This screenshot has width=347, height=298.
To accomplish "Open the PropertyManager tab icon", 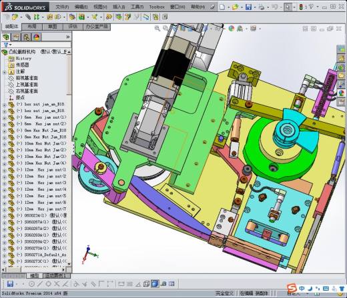I will coord(16,37).
